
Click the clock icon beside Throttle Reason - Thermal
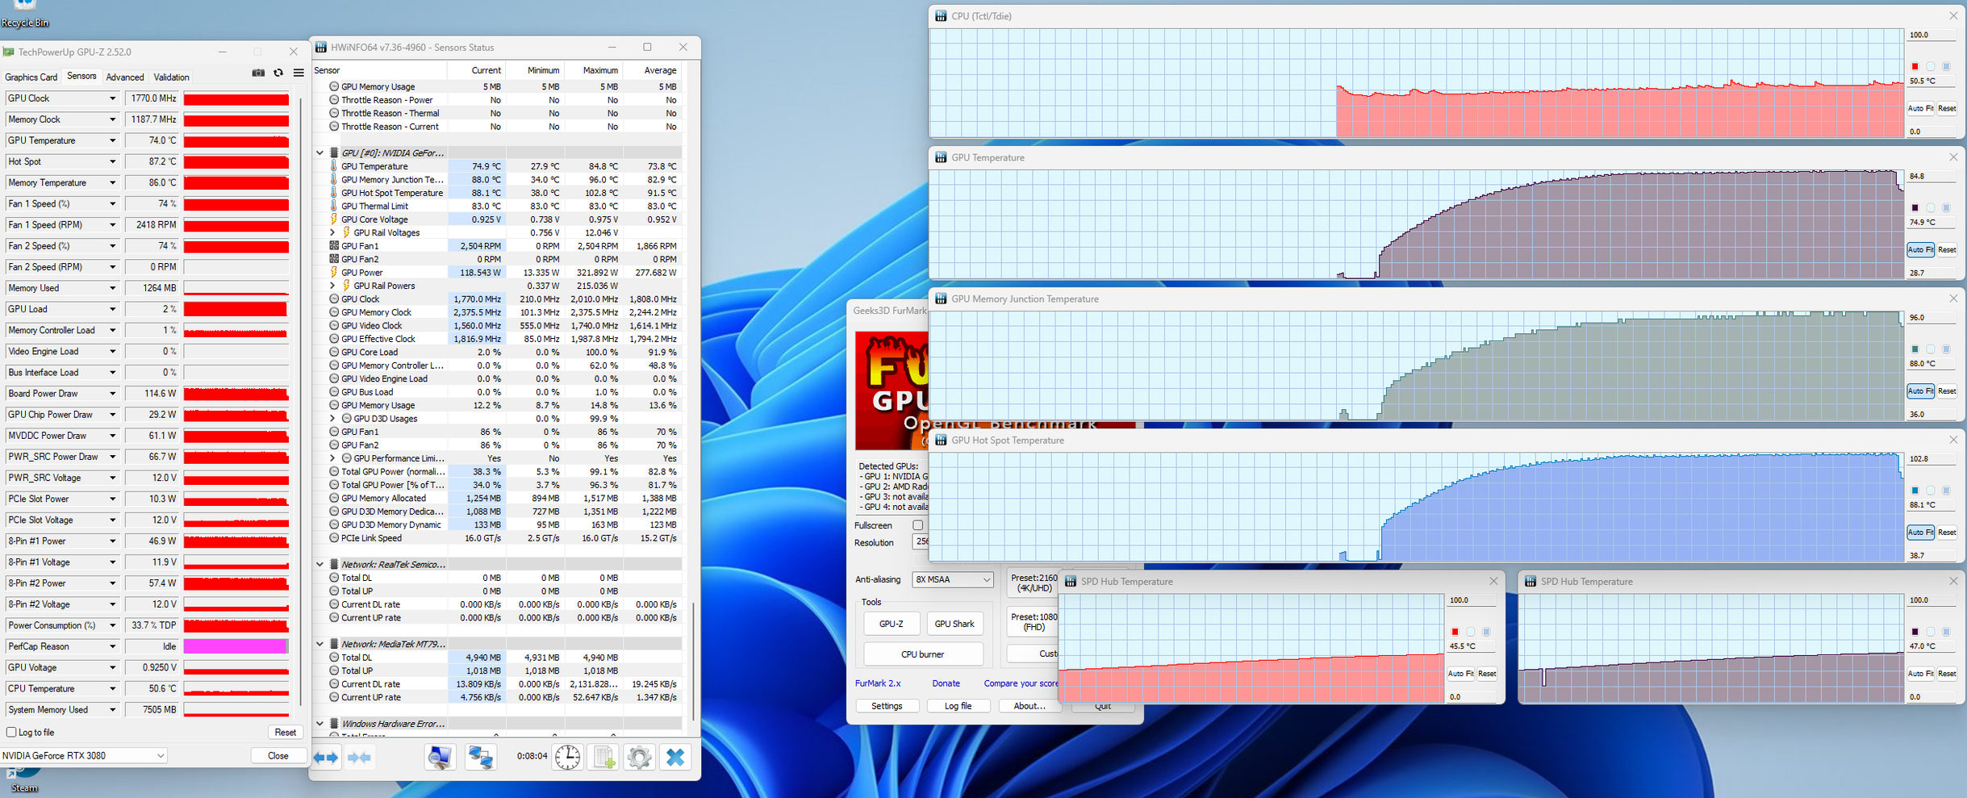(334, 114)
